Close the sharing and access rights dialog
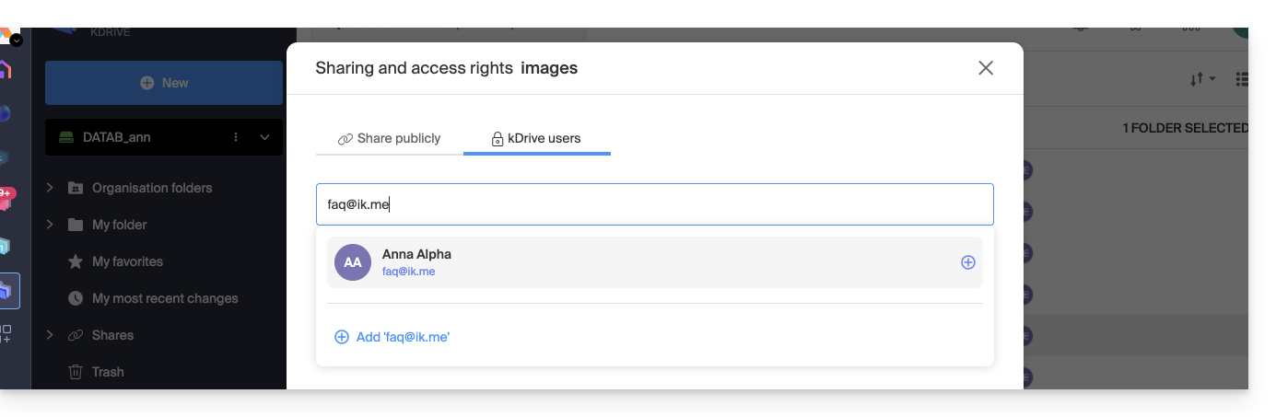 [x=986, y=68]
